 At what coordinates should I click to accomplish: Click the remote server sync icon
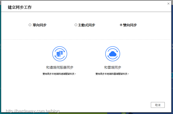(x=60, y=54)
